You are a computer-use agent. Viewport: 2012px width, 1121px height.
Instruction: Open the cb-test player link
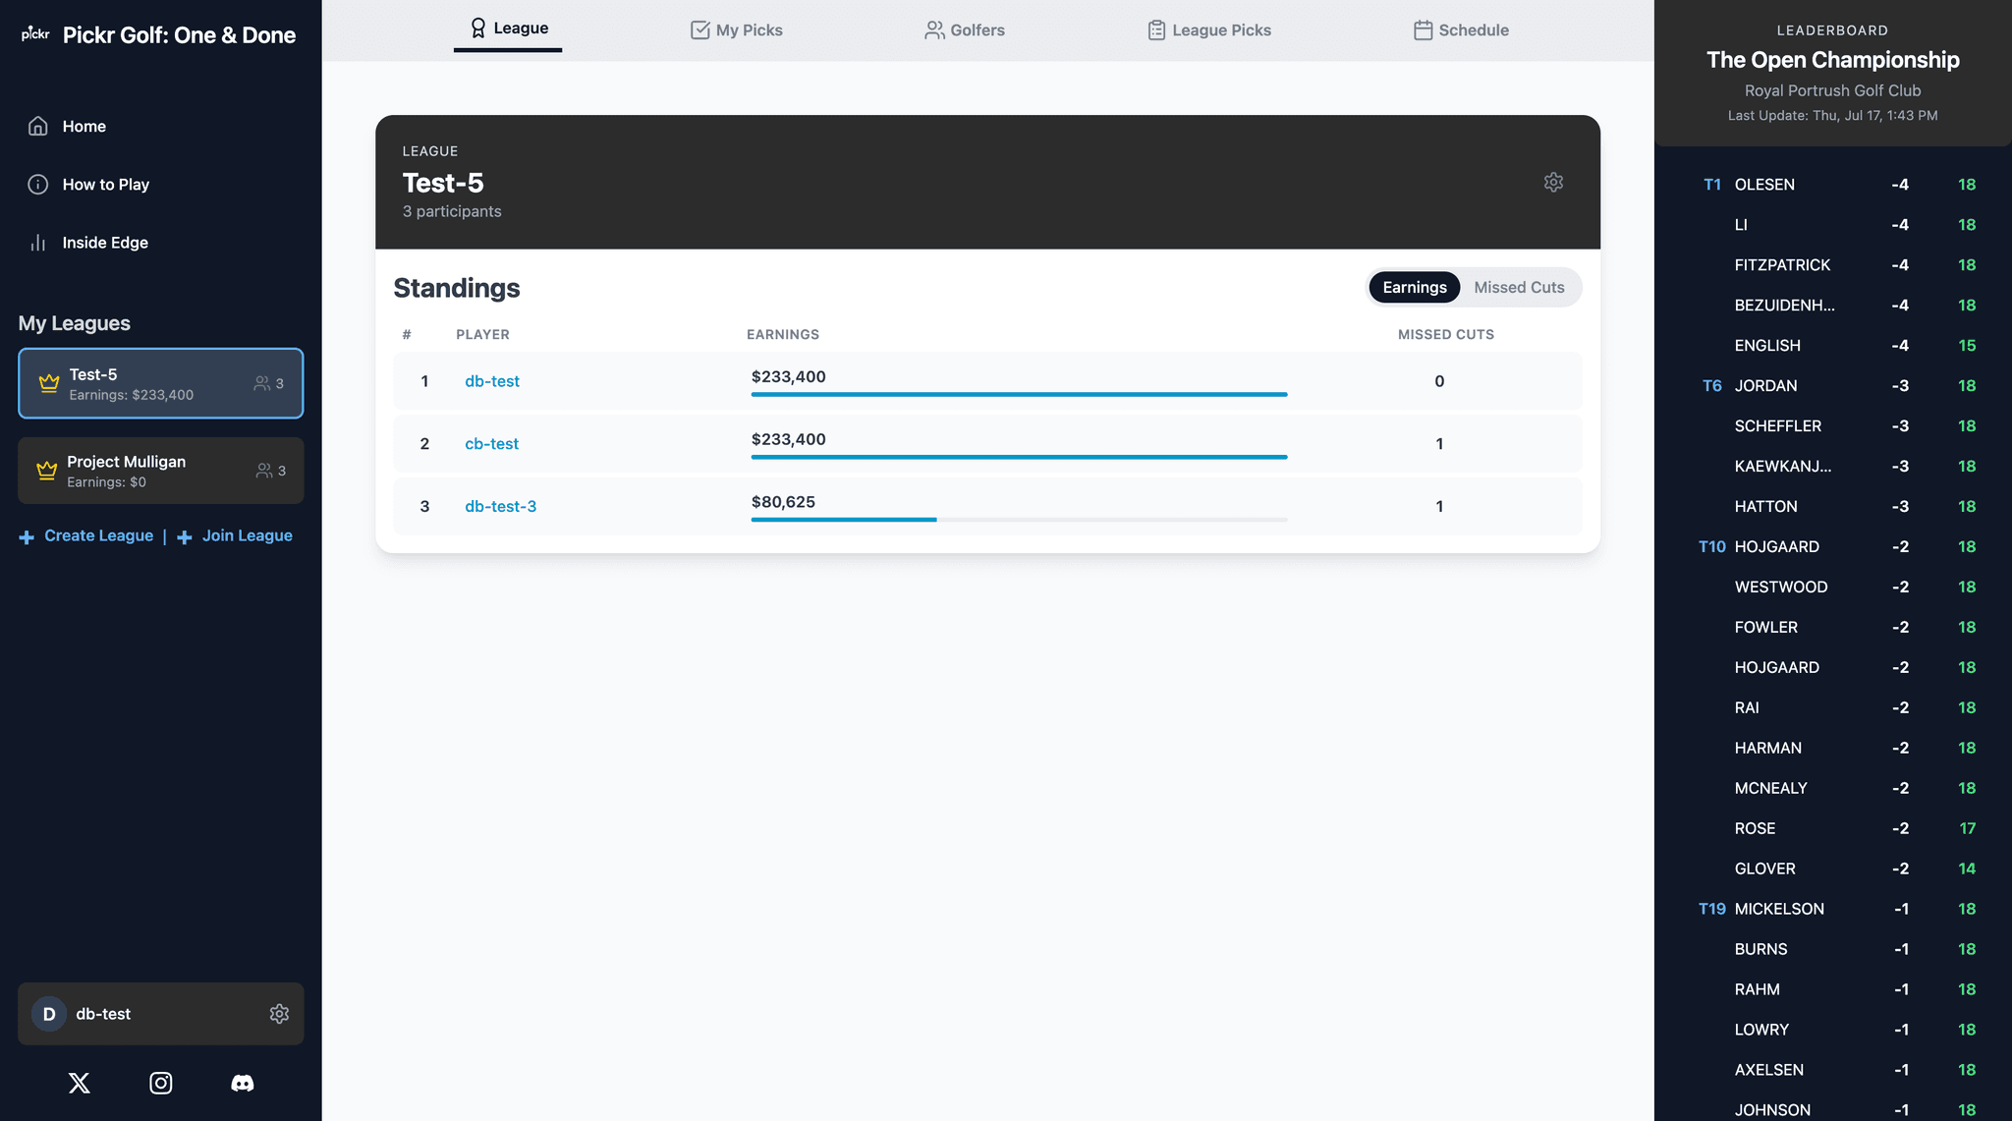pyautogui.click(x=491, y=444)
